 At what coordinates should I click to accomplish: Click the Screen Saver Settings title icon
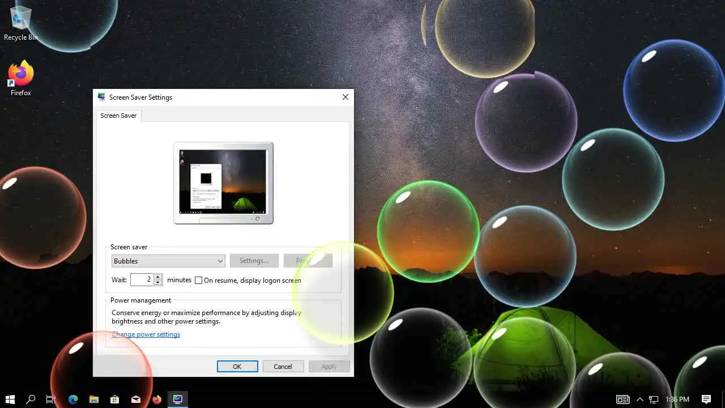101,97
